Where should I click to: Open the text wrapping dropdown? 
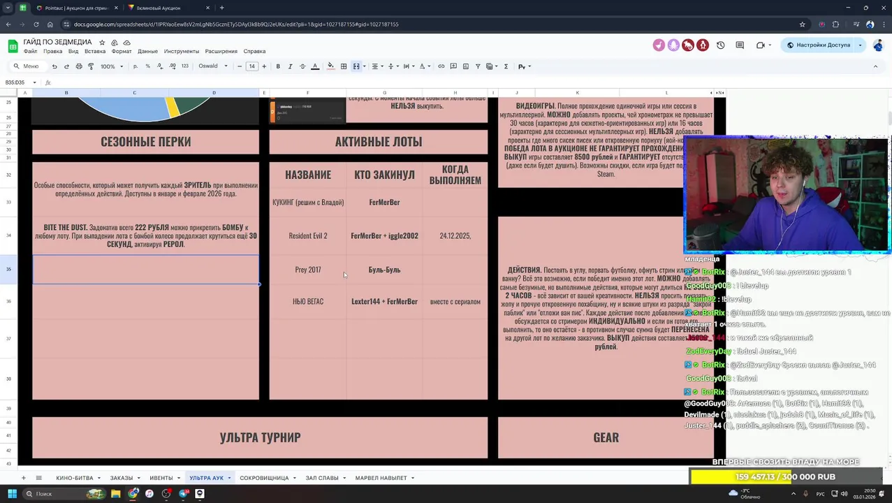pyautogui.click(x=408, y=66)
